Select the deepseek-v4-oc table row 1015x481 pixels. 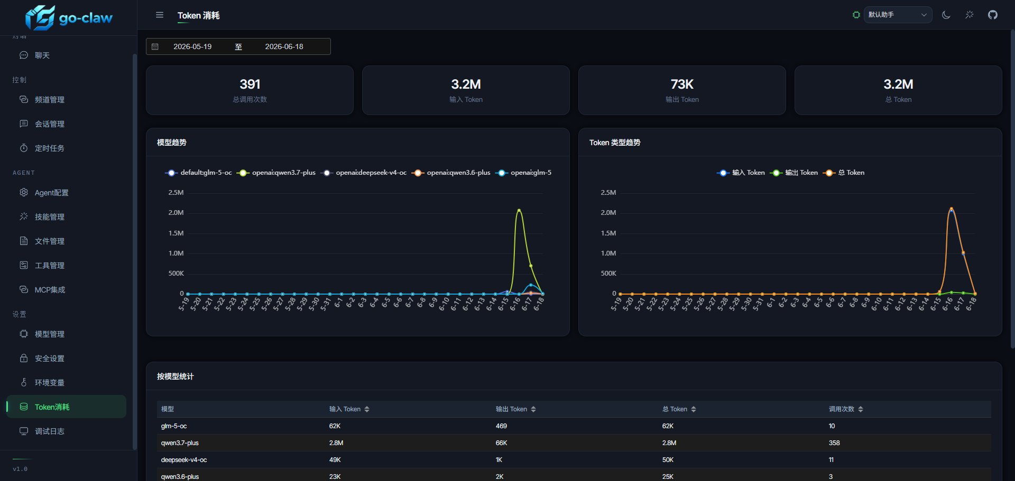coord(574,460)
